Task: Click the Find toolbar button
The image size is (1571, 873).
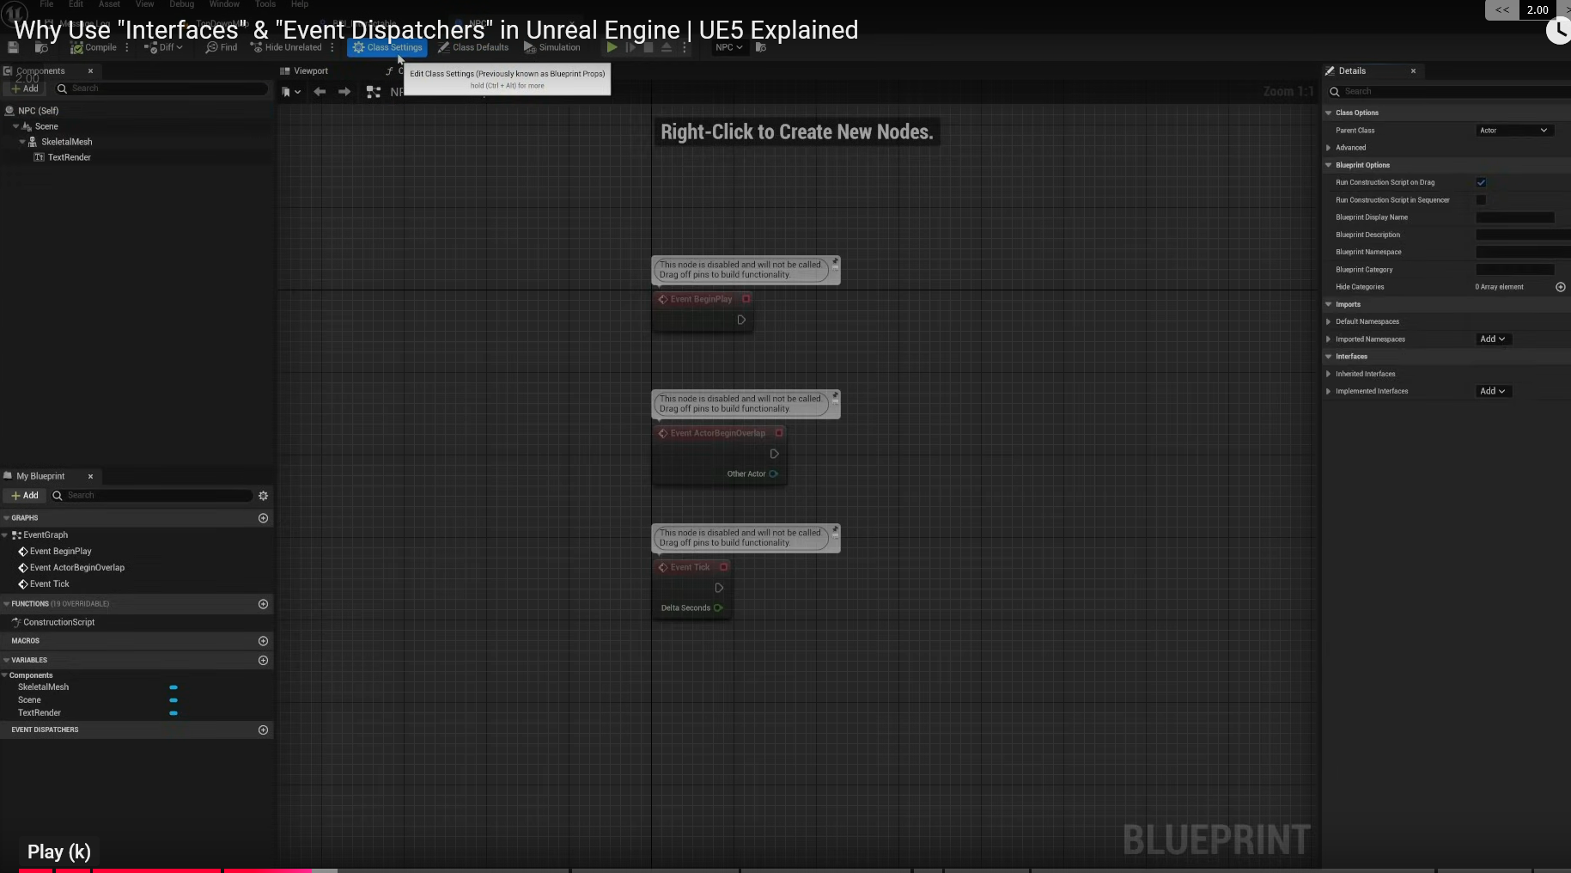Action: (222, 47)
